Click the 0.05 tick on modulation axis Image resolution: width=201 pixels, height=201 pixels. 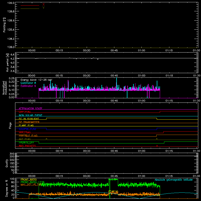[x=12, y=94]
